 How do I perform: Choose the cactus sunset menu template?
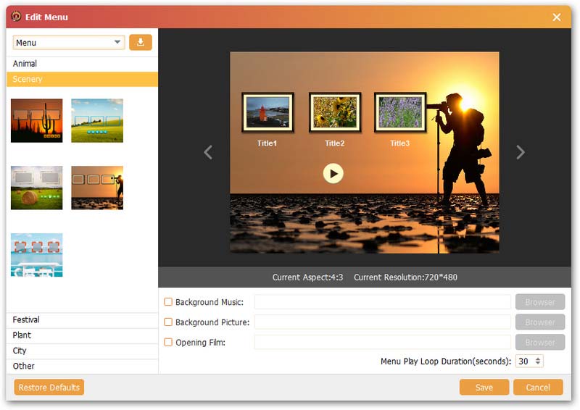(37, 120)
